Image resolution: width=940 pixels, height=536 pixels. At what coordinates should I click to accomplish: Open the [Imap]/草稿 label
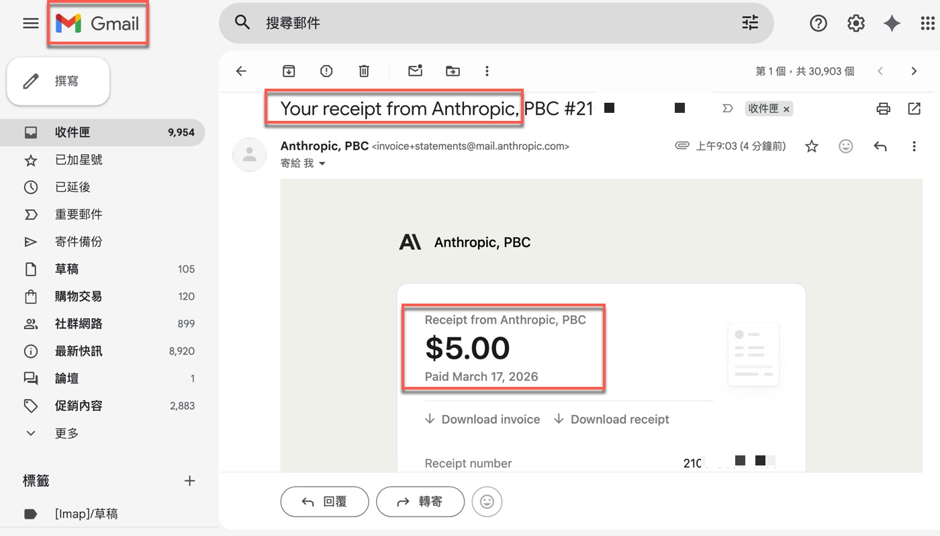click(102, 514)
